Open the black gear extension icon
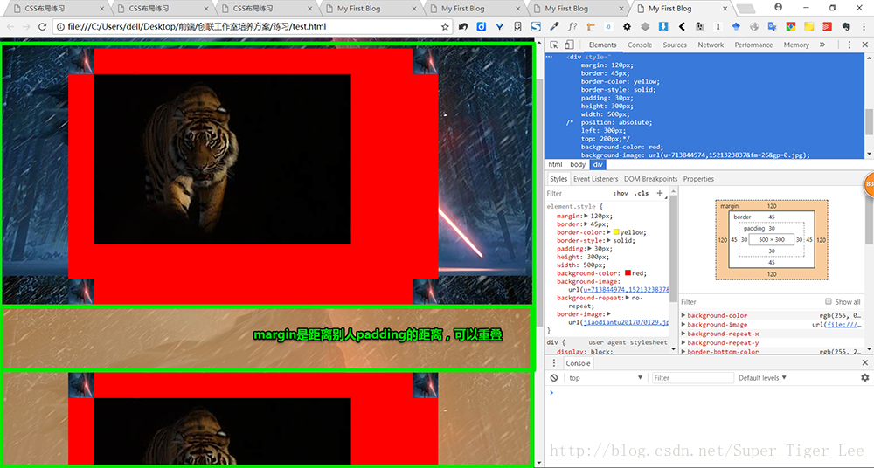Image resolution: width=874 pixels, height=468 pixels. tap(627, 27)
